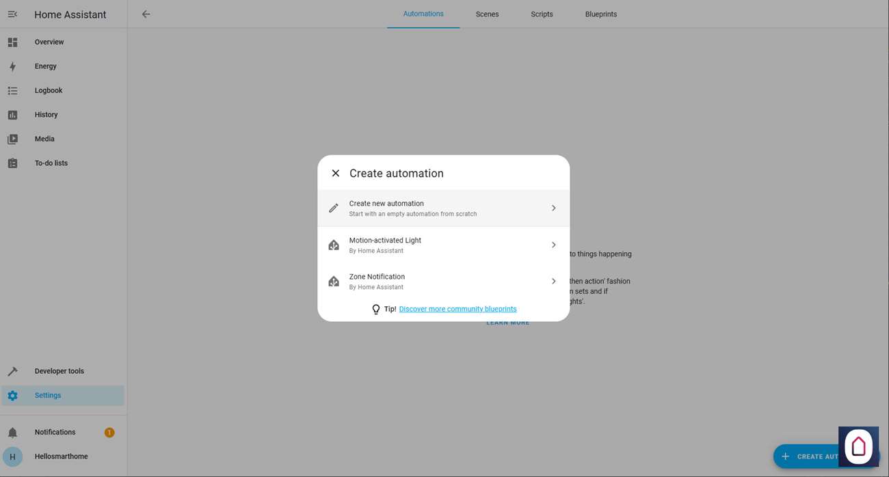
Task: Click the Hellosmarthome user avatar
Action: click(12, 456)
